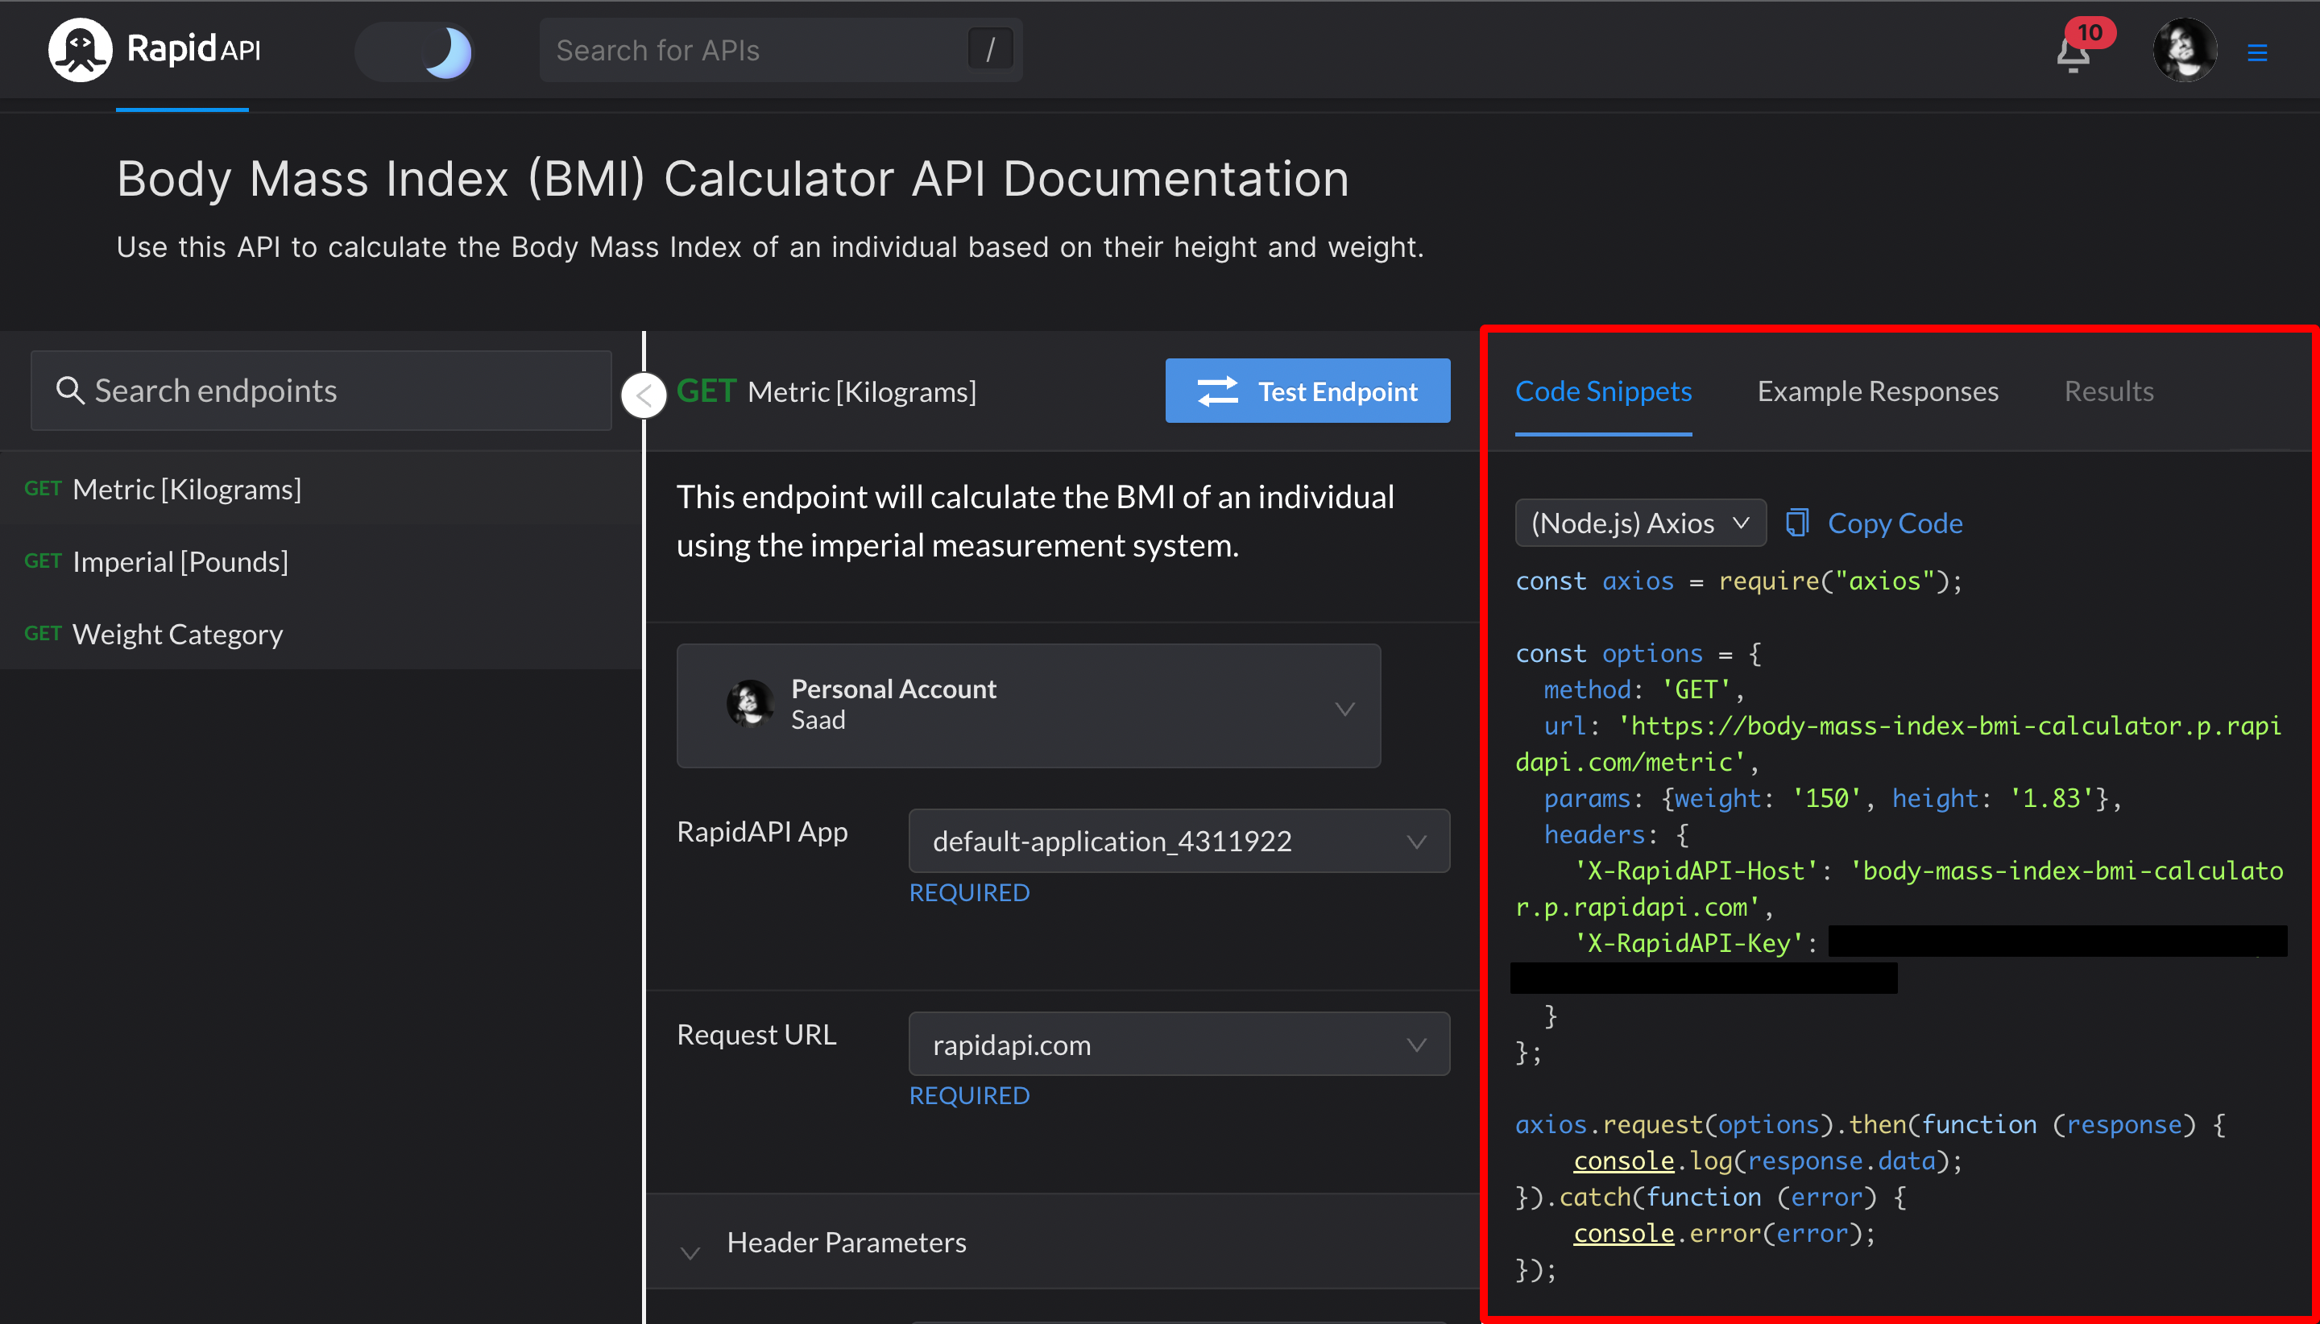The width and height of the screenshot is (2320, 1324).
Task: Select the Imperial [Pounds] endpoint
Action: point(180,562)
